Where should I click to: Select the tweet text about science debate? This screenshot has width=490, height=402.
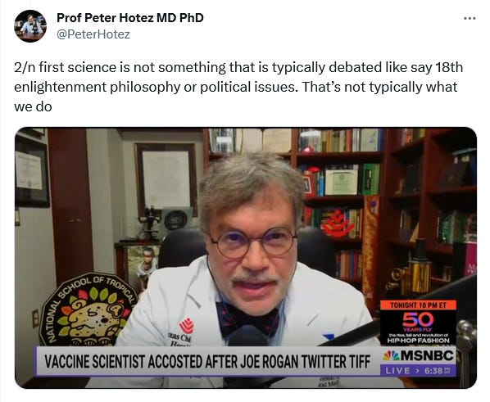[x=238, y=87]
